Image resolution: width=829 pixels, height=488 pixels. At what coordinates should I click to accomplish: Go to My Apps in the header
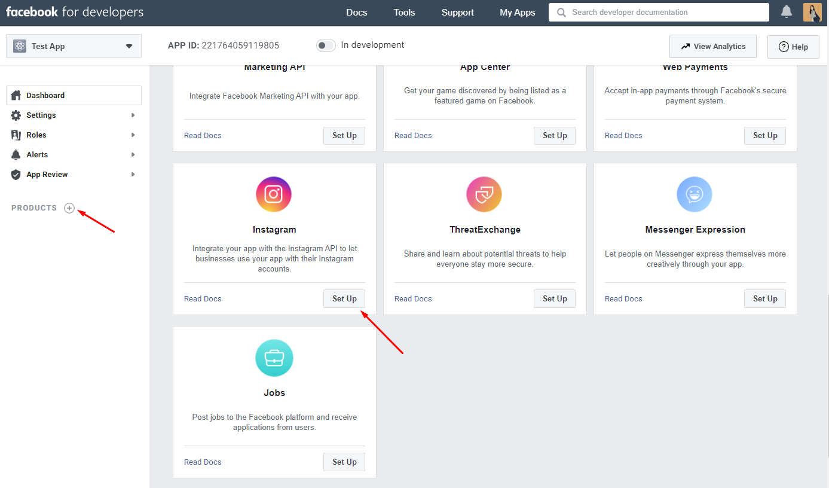point(518,13)
